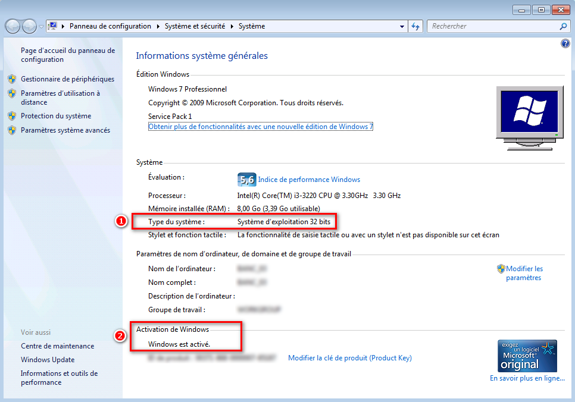
Task: Click the refresh button
Action: pyautogui.click(x=415, y=26)
